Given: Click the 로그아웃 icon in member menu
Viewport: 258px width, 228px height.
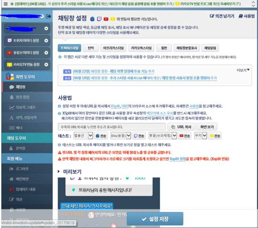Looking at the screenshot, I should tap(11, 169).
